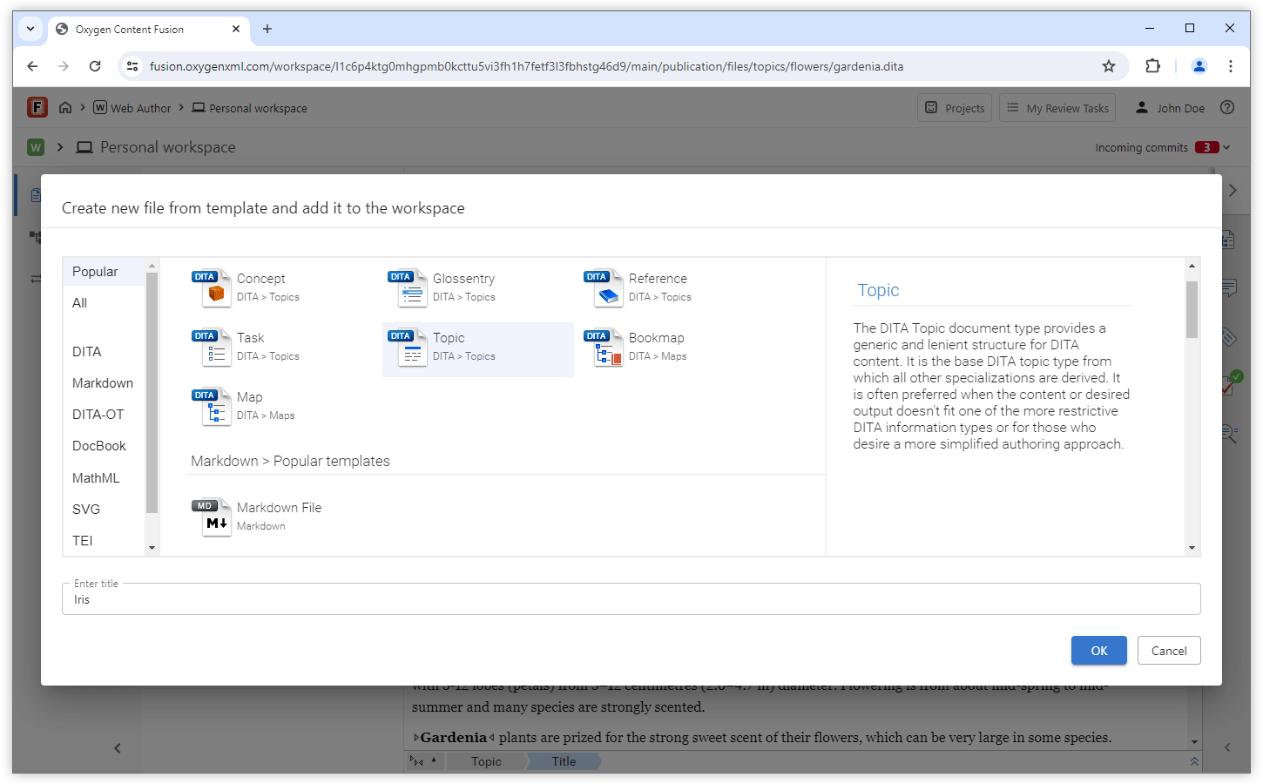The image size is (1263, 784).
Task: Select the DITA-OT category
Action: click(105, 415)
